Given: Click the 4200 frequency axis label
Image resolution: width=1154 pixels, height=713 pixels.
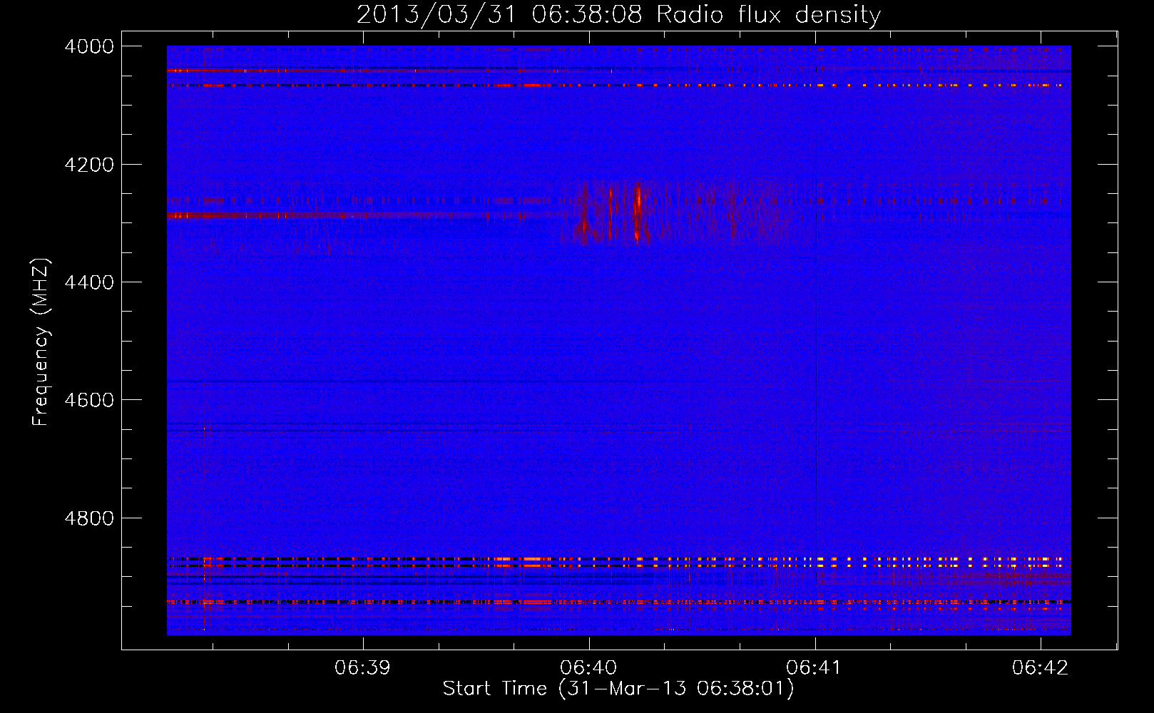Looking at the screenshot, I should (x=89, y=165).
